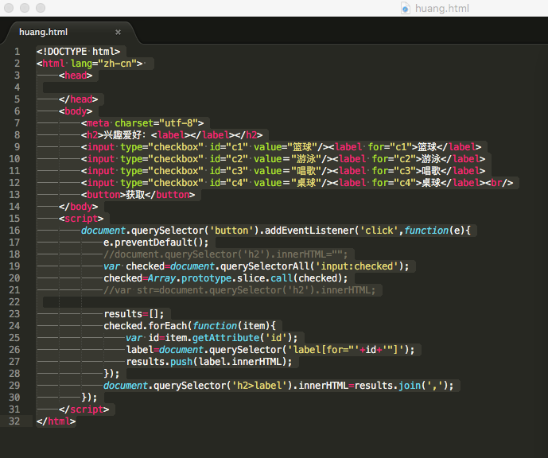Click the opening script tag
Screen dimensions: 548x458
coord(81,219)
